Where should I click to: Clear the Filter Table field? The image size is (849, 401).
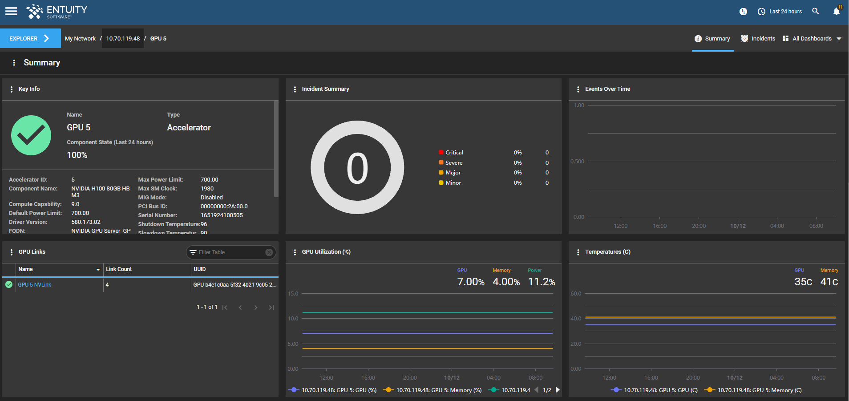(269, 252)
